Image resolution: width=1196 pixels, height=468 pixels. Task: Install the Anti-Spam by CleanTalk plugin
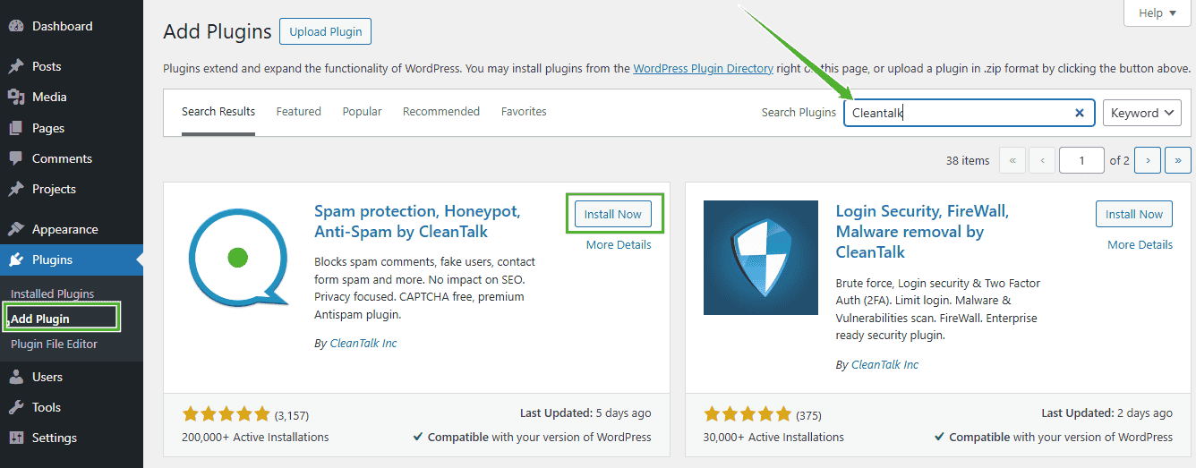(x=613, y=214)
